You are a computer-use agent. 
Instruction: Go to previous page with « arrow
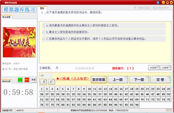tap(43, 82)
